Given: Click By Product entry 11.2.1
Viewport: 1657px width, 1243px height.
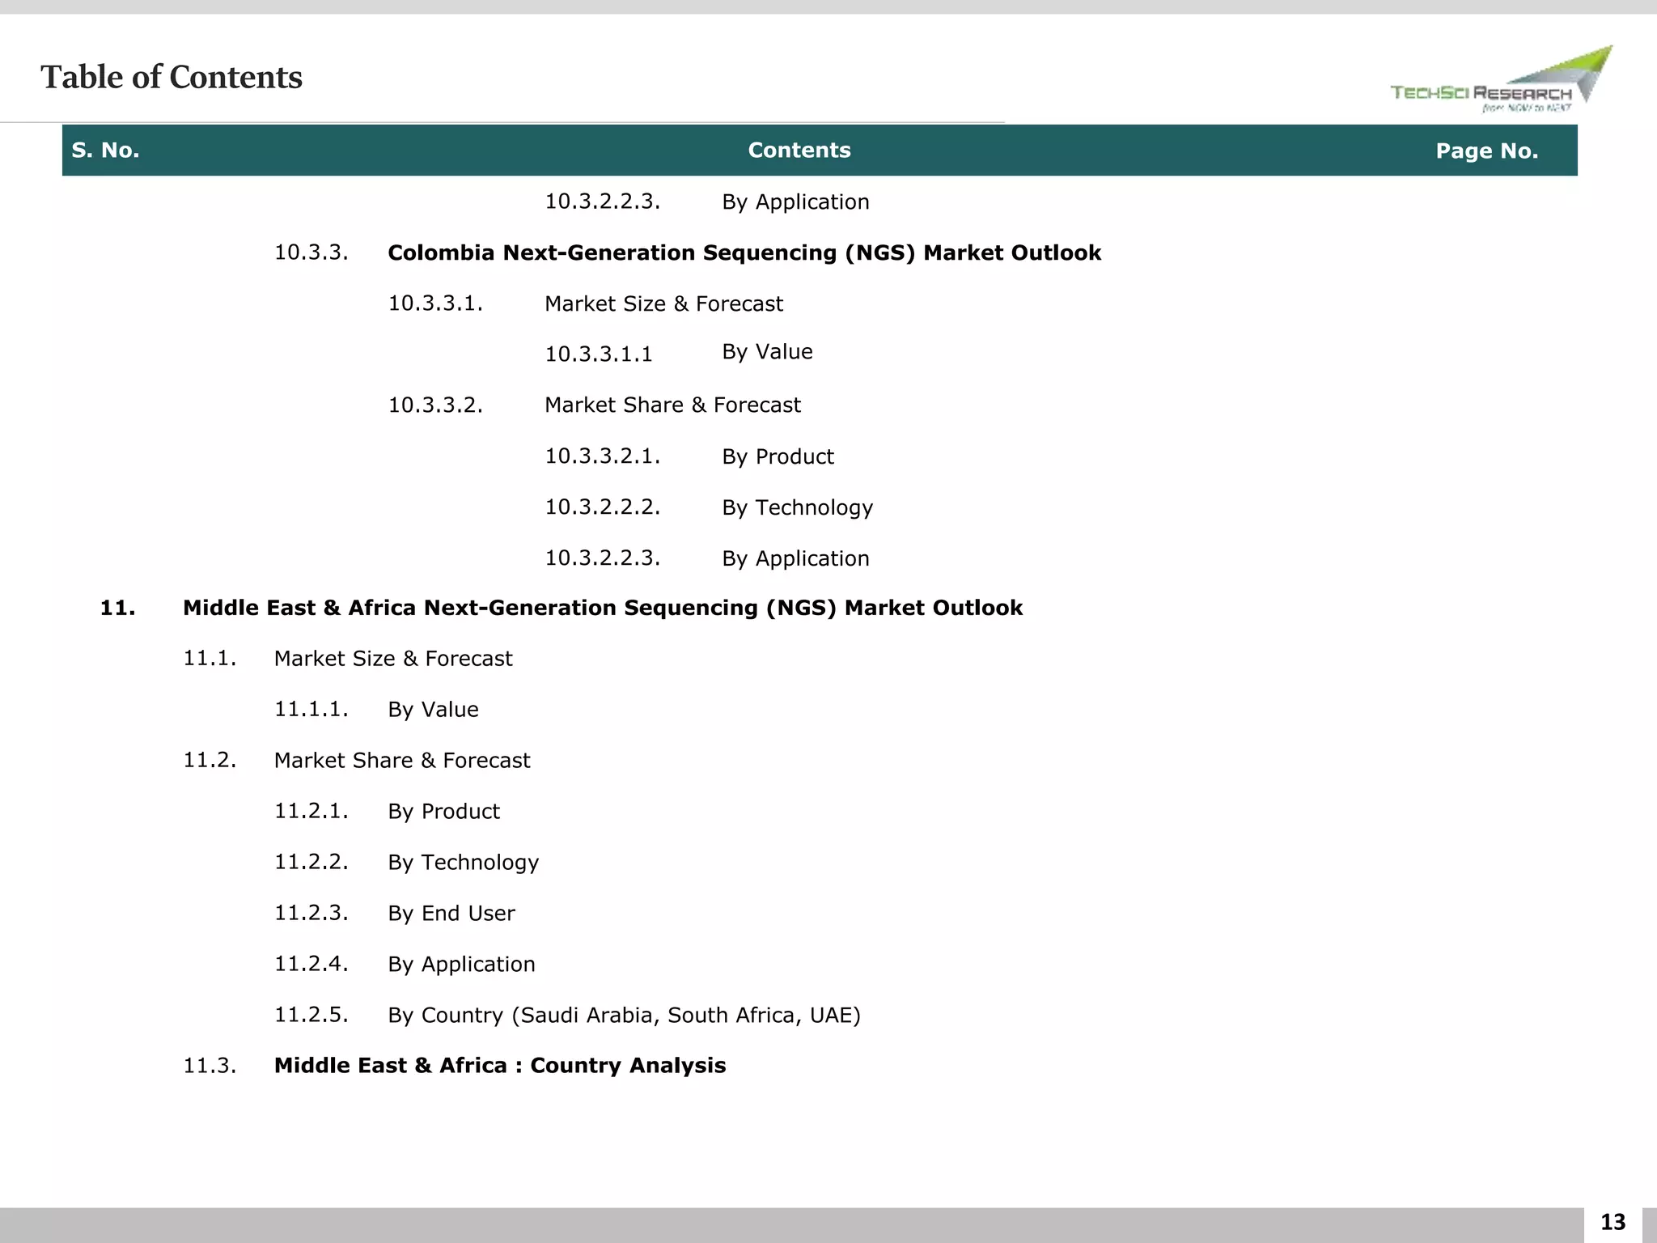Looking at the screenshot, I should click(x=443, y=812).
